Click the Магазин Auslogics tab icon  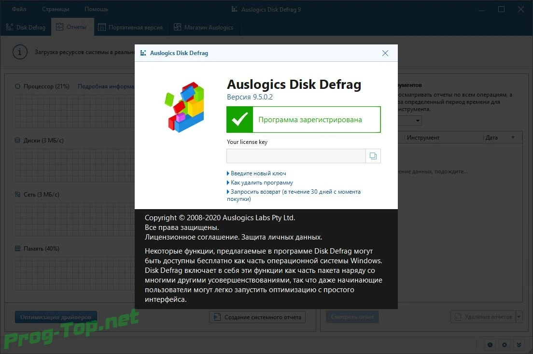178,27
